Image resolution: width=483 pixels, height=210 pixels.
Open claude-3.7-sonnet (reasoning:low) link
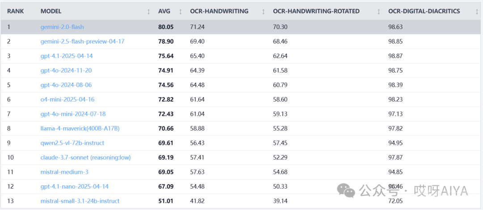[x=85, y=157]
